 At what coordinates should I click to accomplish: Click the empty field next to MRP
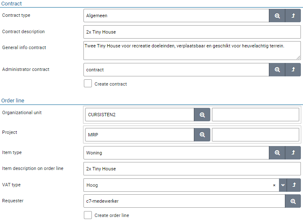255,135
